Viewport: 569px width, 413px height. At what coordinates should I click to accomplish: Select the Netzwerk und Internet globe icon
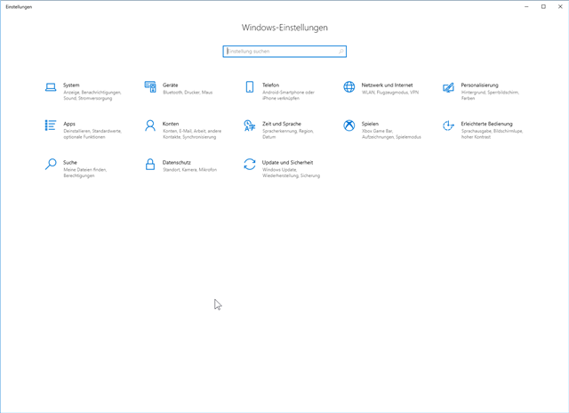tap(349, 87)
